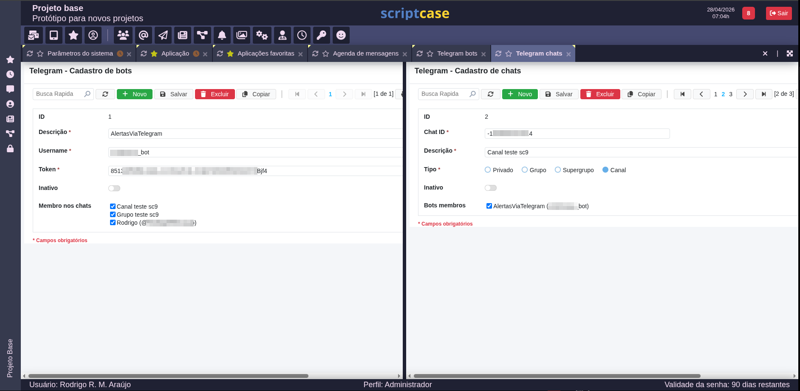The width and height of the screenshot is (800, 391).
Task: Open the gears settings toolbar icon
Action: 262,35
